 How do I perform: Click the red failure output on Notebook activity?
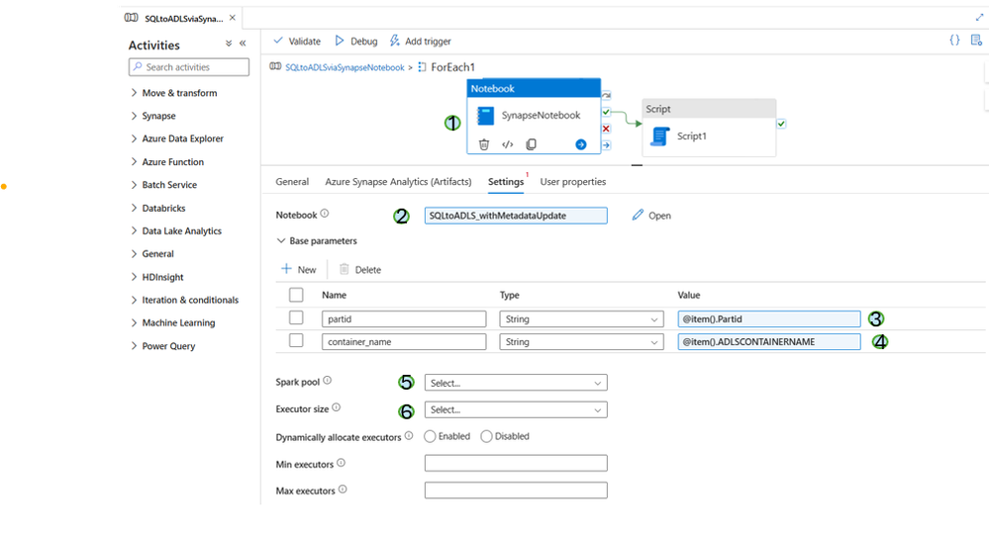[606, 129]
